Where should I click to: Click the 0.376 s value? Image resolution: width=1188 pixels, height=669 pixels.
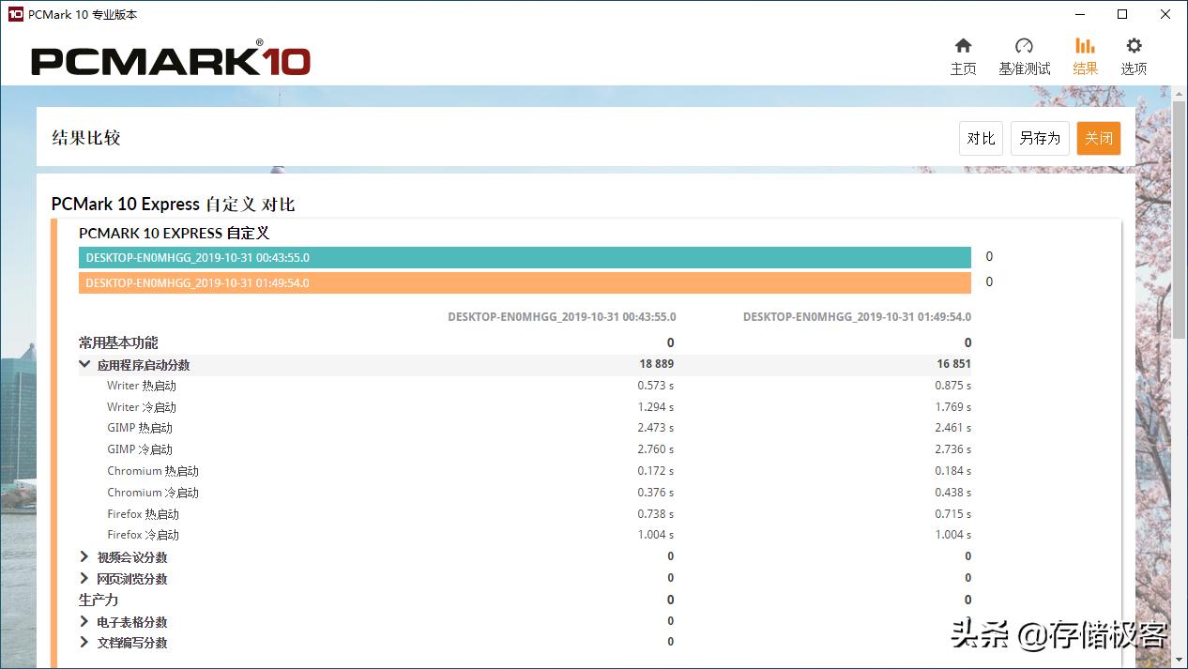point(655,493)
